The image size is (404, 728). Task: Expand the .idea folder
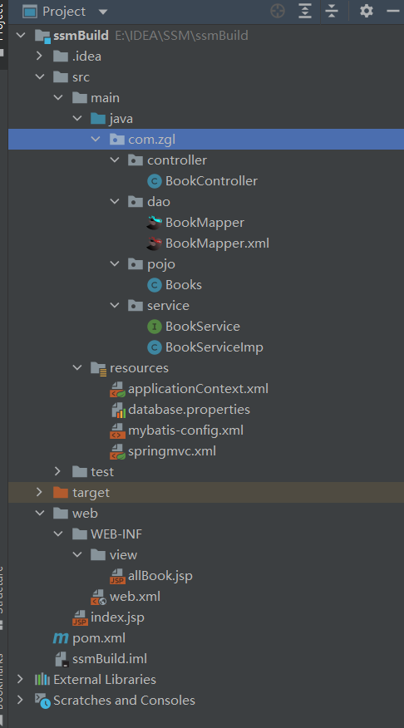coord(39,57)
